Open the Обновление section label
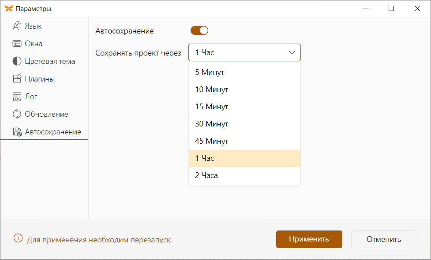 (x=46, y=114)
